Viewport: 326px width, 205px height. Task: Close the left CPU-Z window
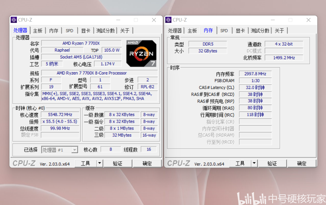click(154, 20)
